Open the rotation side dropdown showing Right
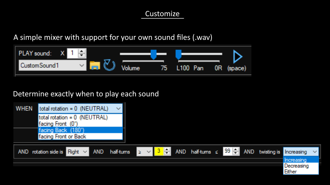This screenshot has height=185, width=330. pyautogui.click(x=77, y=152)
